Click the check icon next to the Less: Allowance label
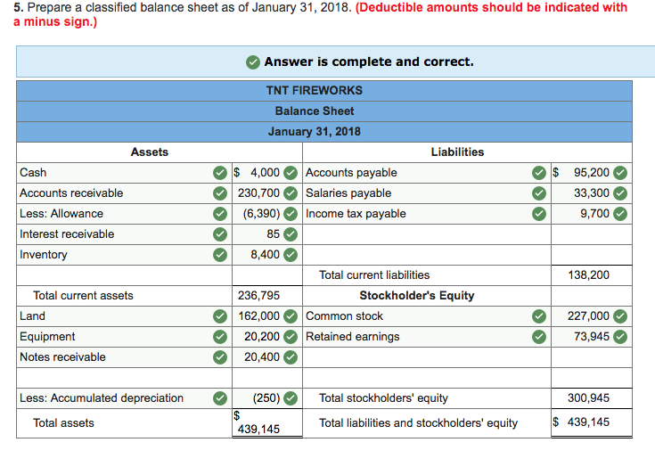 (220, 214)
